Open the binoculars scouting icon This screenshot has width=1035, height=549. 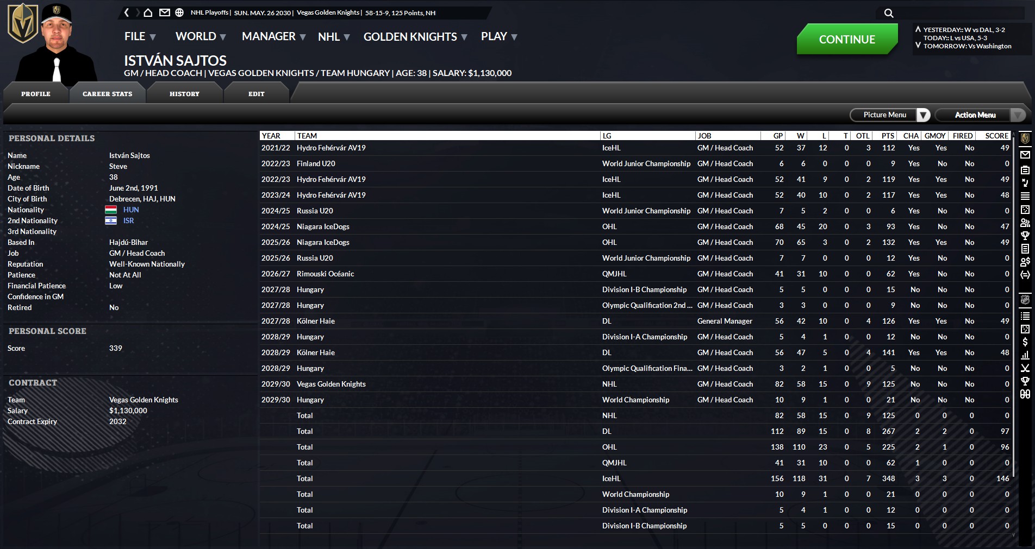[1025, 394]
